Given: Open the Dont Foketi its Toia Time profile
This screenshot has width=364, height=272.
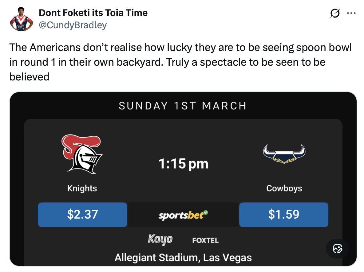Looking at the screenshot, I should (x=93, y=13).
